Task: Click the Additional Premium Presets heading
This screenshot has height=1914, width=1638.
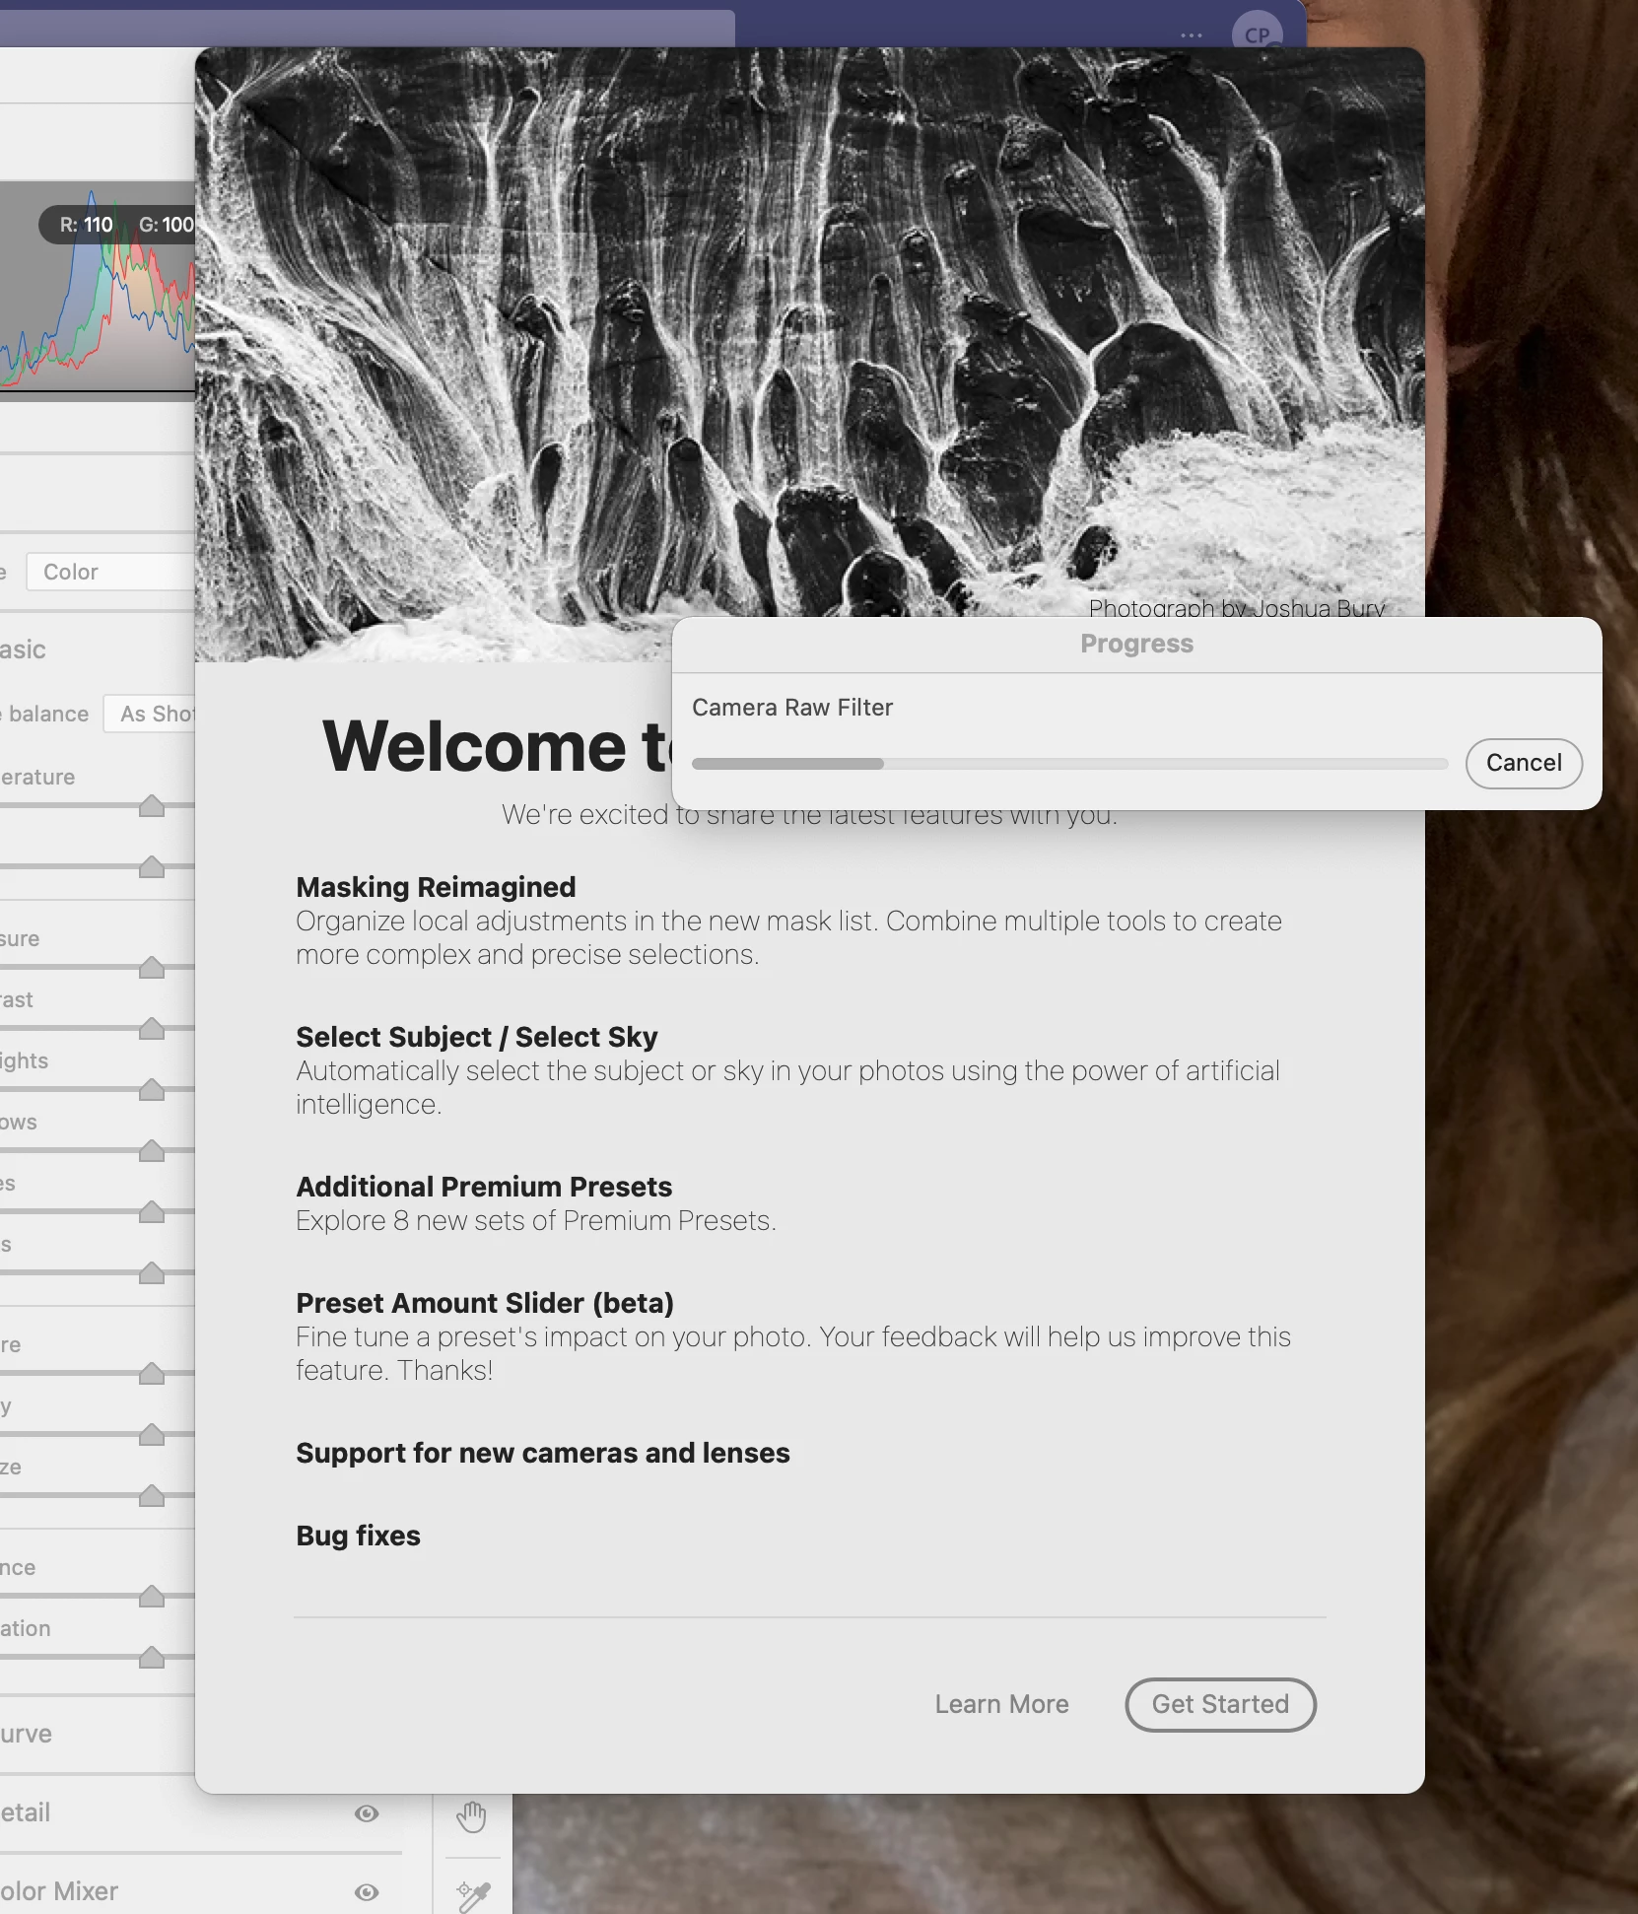Action: tap(484, 1187)
